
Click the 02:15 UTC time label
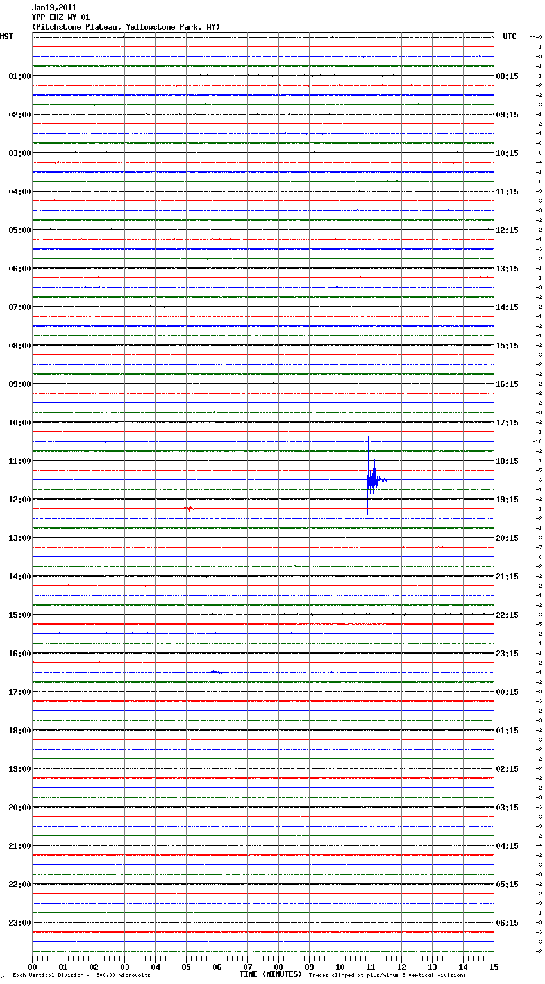507,769
